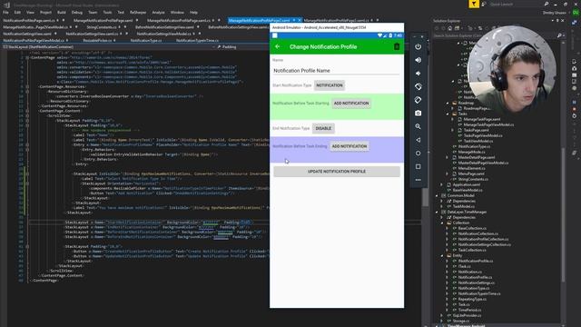Select TimePeriod.cs in Solution Explorer

[469, 310]
